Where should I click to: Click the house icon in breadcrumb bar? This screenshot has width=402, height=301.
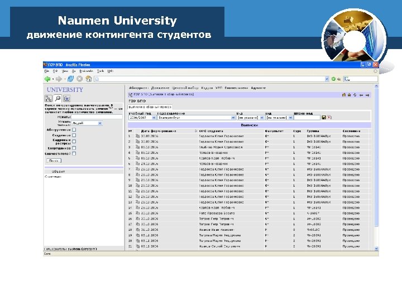[x=349, y=95]
